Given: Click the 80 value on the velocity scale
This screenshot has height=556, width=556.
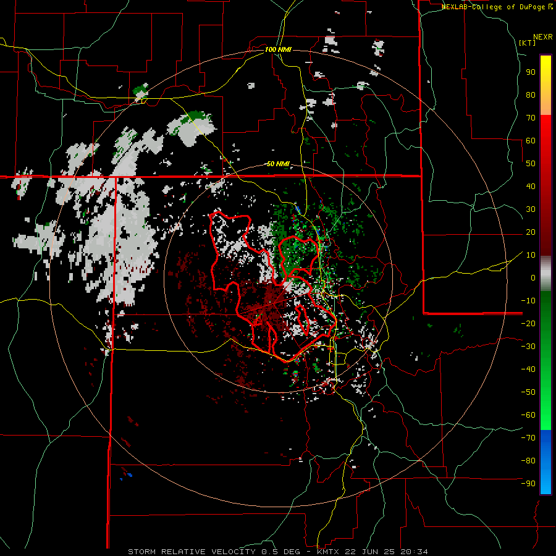Looking at the screenshot, I should 531,95.
